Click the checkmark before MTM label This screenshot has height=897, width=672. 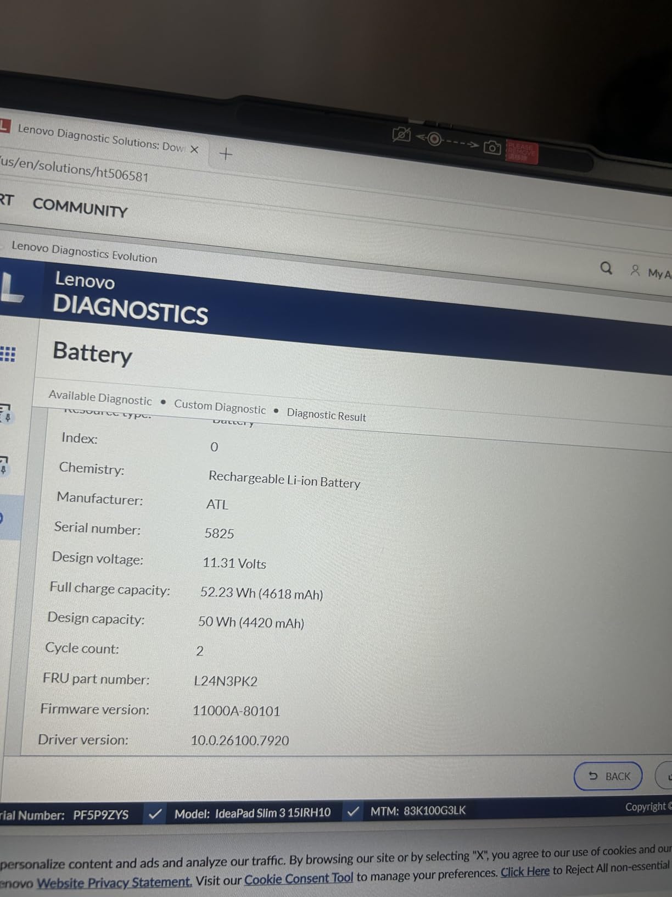coord(353,811)
